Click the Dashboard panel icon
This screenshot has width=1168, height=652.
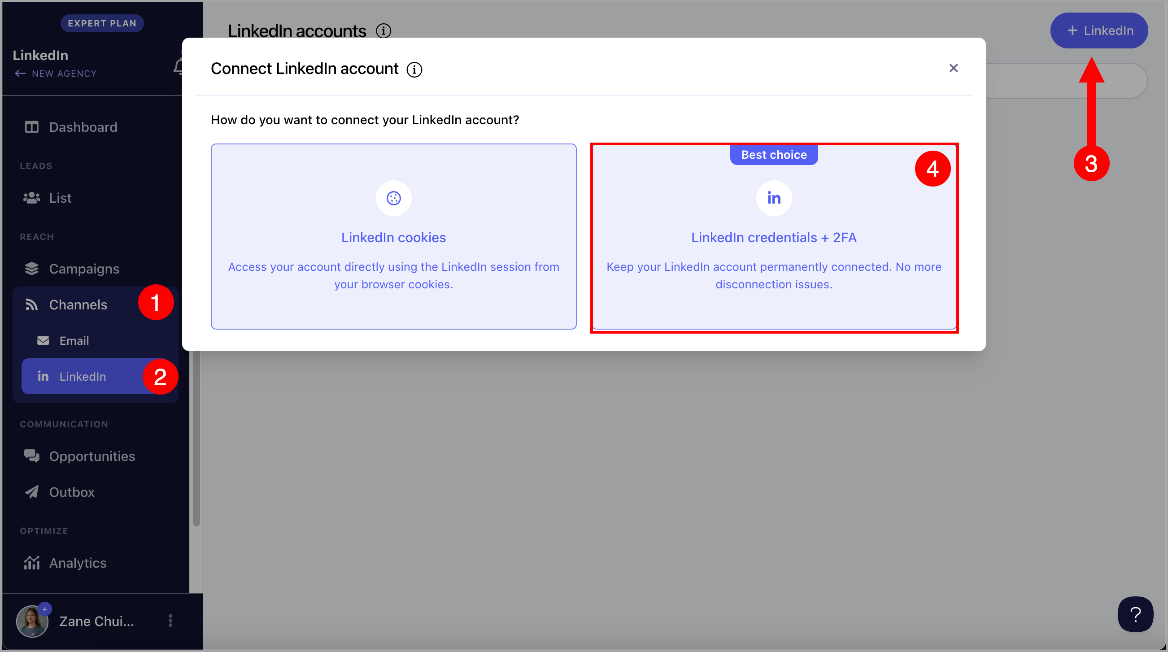pos(31,127)
